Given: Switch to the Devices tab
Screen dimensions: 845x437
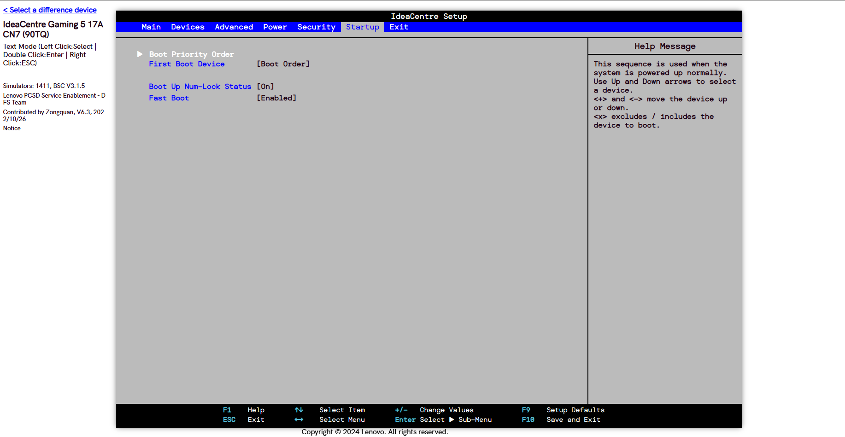Looking at the screenshot, I should point(188,27).
